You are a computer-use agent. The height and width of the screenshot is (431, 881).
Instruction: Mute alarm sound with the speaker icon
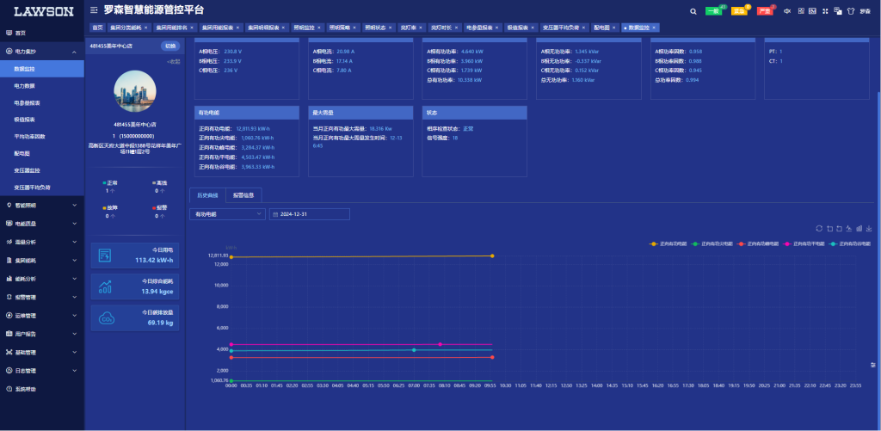pos(787,10)
